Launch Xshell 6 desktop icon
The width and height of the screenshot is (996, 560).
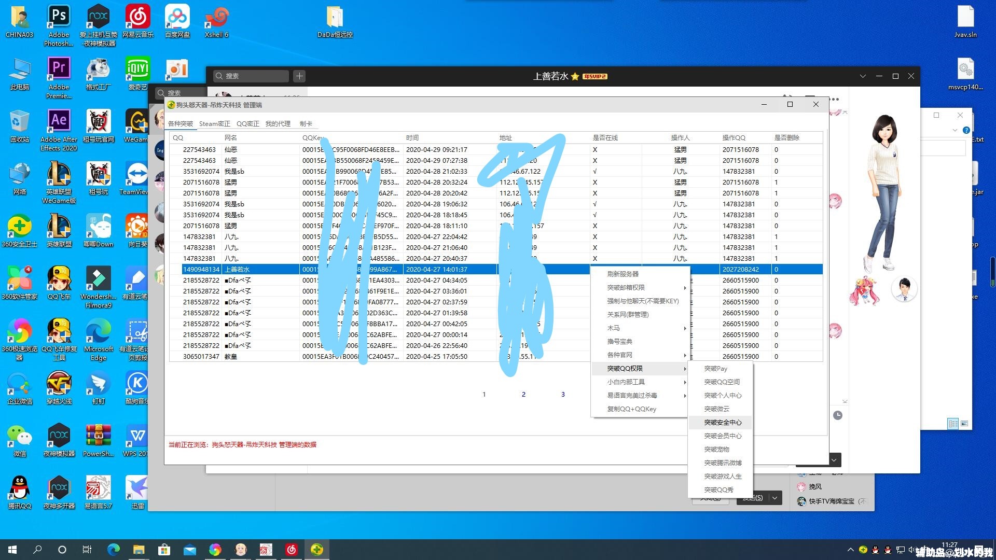pos(216,21)
